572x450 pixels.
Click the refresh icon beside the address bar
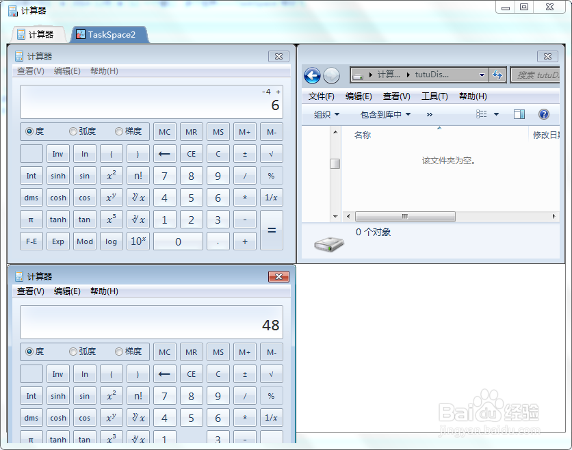497,75
